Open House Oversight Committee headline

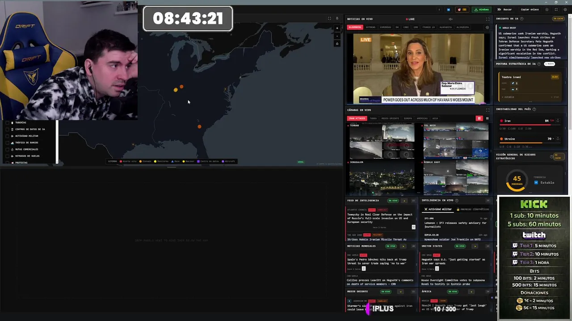coord(453,282)
